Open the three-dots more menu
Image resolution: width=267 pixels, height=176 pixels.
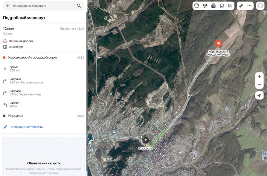[x=249, y=6]
